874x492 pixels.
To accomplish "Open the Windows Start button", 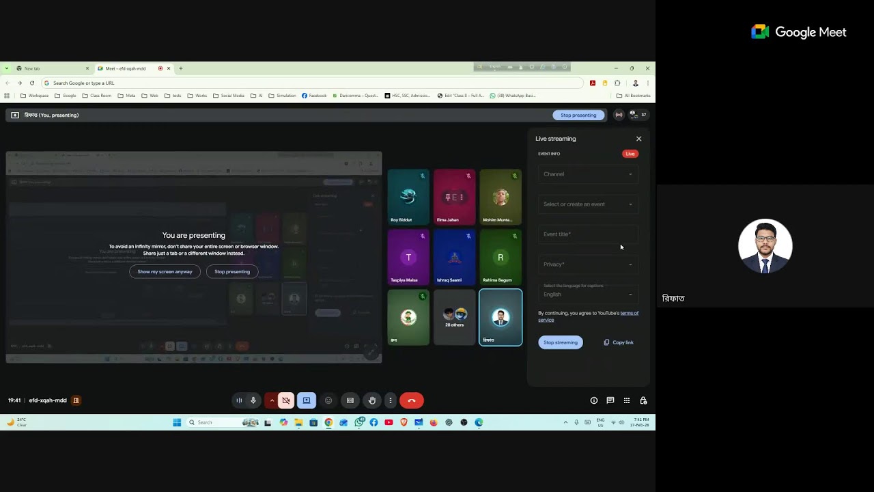I will pyautogui.click(x=177, y=422).
